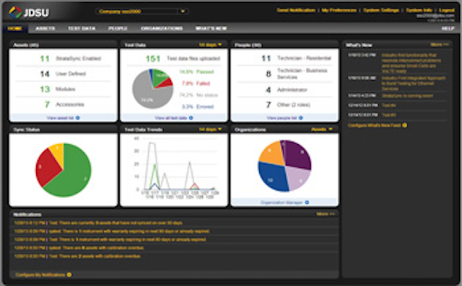The image size is (462, 286).
Task: Switch to the ASSETS tab
Action: (45, 28)
